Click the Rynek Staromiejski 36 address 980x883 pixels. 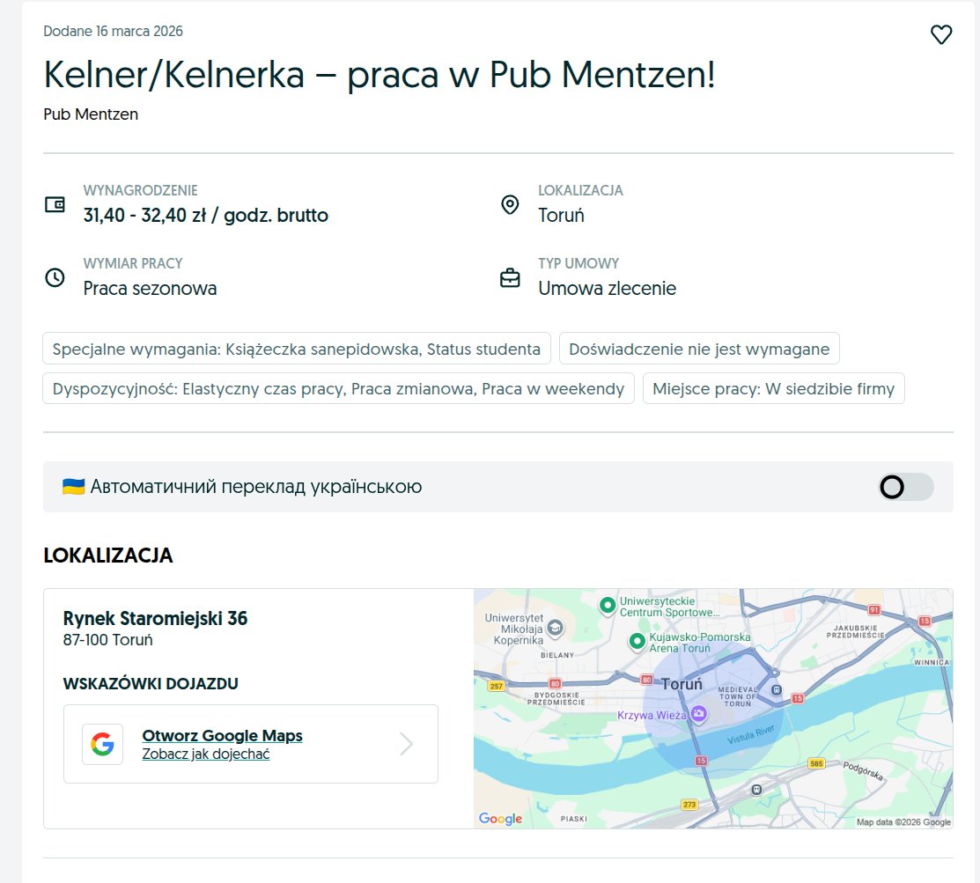point(155,618)
